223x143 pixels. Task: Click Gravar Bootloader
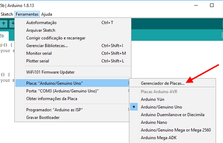(x=73, y=117)
